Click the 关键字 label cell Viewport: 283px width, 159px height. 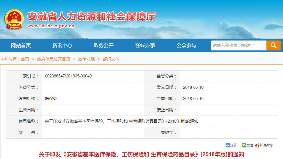click(x=162, y=133)
